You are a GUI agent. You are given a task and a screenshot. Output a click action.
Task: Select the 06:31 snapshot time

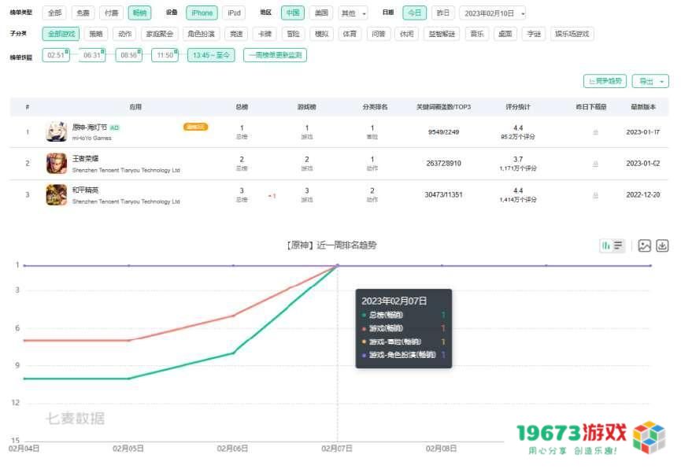92,55
